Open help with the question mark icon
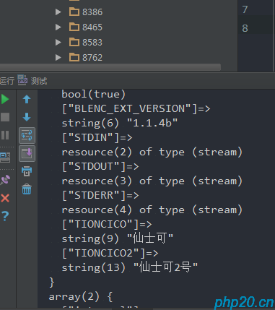This screenshot has height=310, width=275. tap(5, 216)
